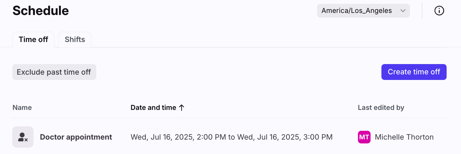Viewport: 461px width, 154px height.
Task: Click Michelle Thorton editor name
Action: tap(404, 137)
